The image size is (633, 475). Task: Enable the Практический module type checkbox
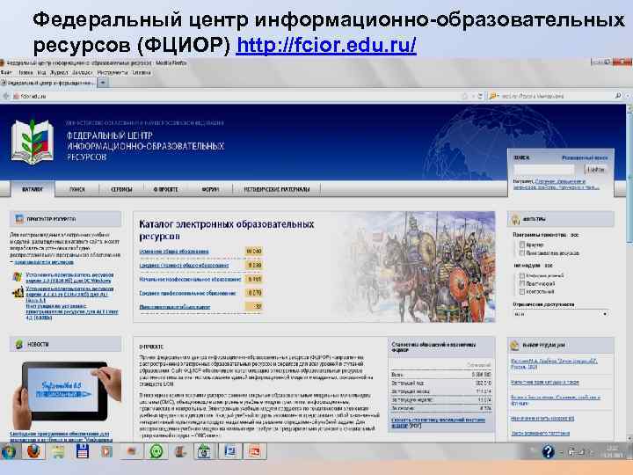pyautogui.click(x=522, y=284)
